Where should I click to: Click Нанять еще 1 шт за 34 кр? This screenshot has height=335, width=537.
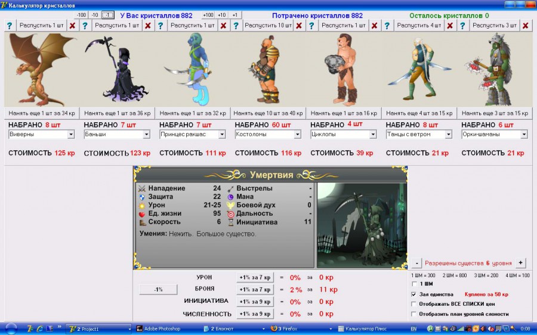[x=42, y=113]
